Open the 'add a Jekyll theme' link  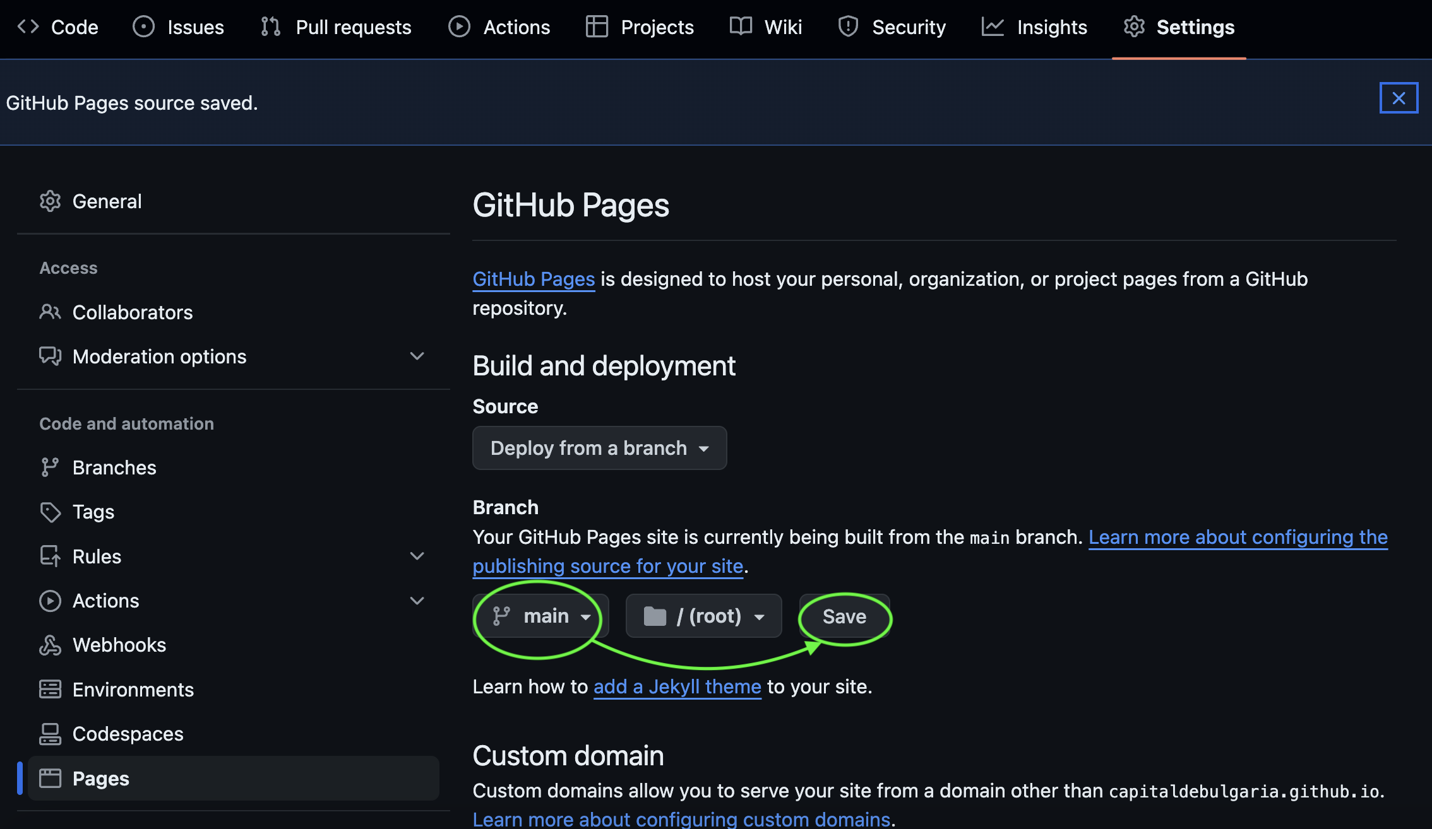pos(677,686)
